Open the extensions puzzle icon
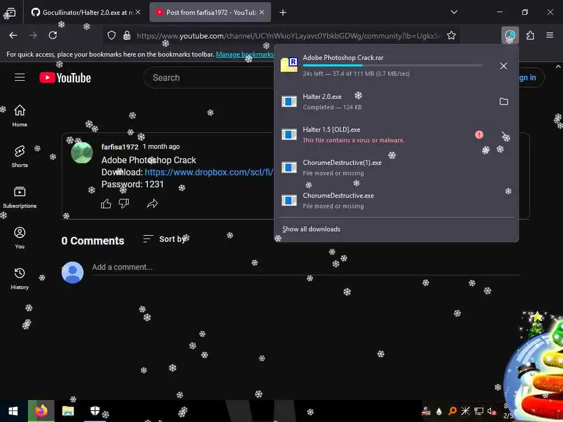 (x=530, y=35)
